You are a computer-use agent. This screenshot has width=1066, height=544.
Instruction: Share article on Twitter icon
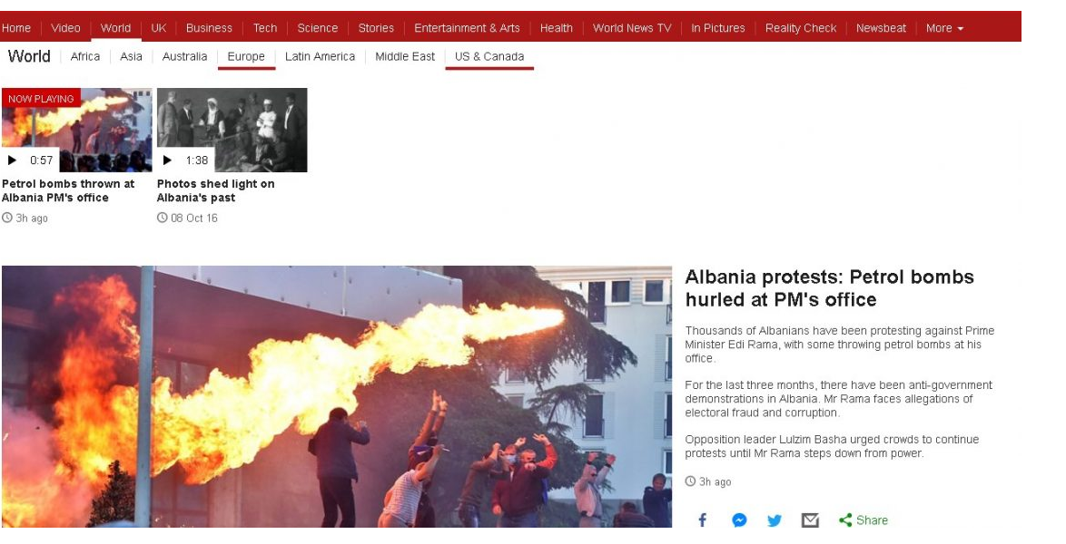[x=775, y=520]
